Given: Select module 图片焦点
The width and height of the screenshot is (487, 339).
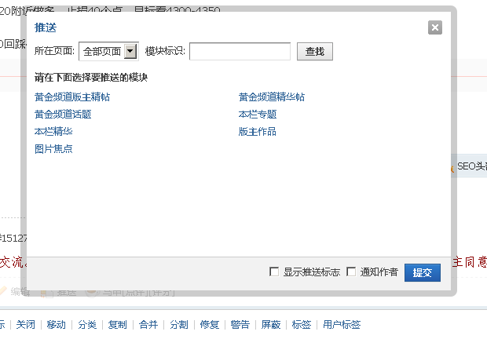Looking at the screenshot, I should (53, 149).
